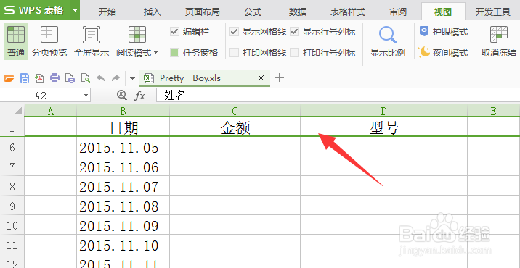Click the Save disk icon
The height and width of the screenshot is (268, 520).
coord(25,78)
